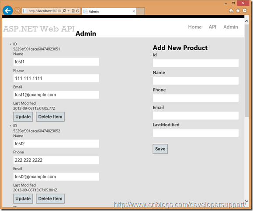Save the new product form
The width and height of the screenshot is (253, 211).
[x=160, y=149]
